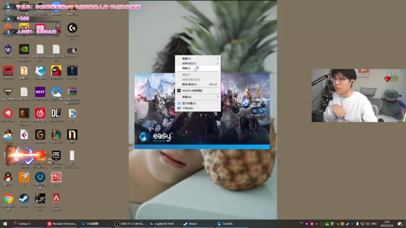Screen dimensions: 406x228
Task: Open the Chrome-style browser desktop icon
Action: [x=8, y=201]
